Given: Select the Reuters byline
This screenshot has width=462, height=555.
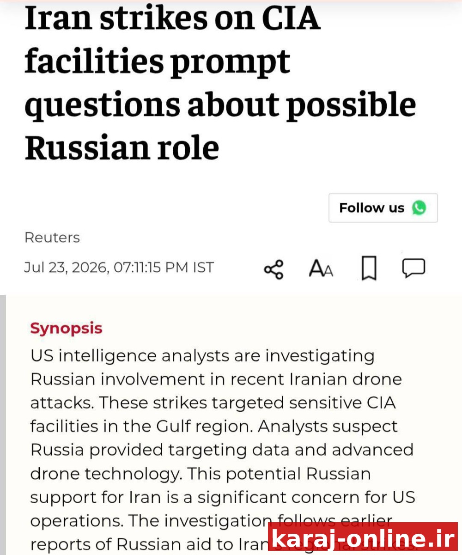Looking at the screenshot, I should click(52, 238).
